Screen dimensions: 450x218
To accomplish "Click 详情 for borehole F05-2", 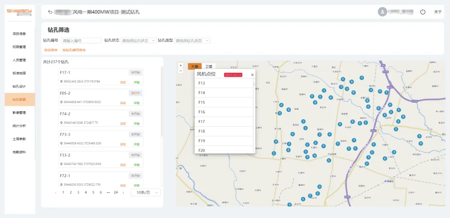I will click(137, 103).
